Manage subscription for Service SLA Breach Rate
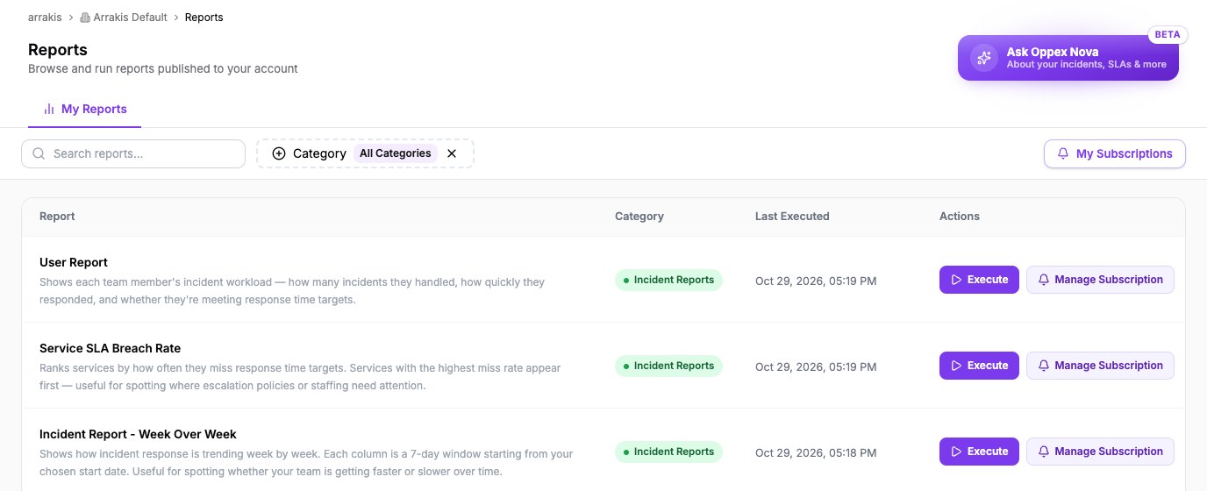Screen dimensions: 1207x491 (1100, 366)
